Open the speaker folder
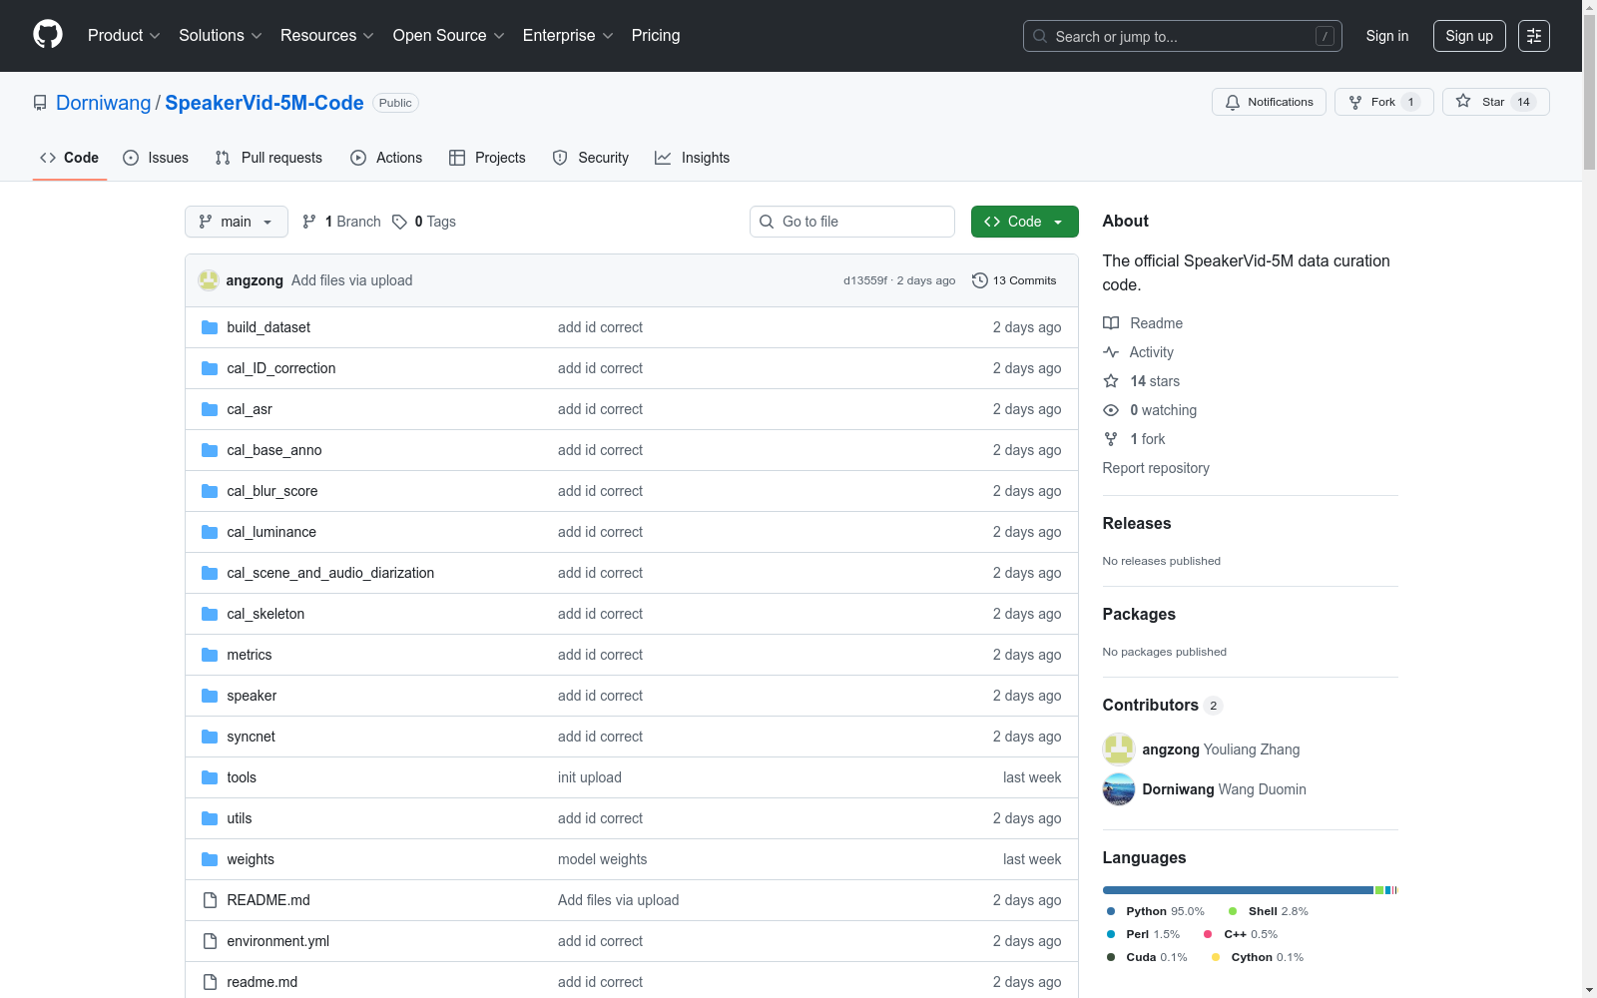This screenshot has height=998, width=1597. coord(252,696)
